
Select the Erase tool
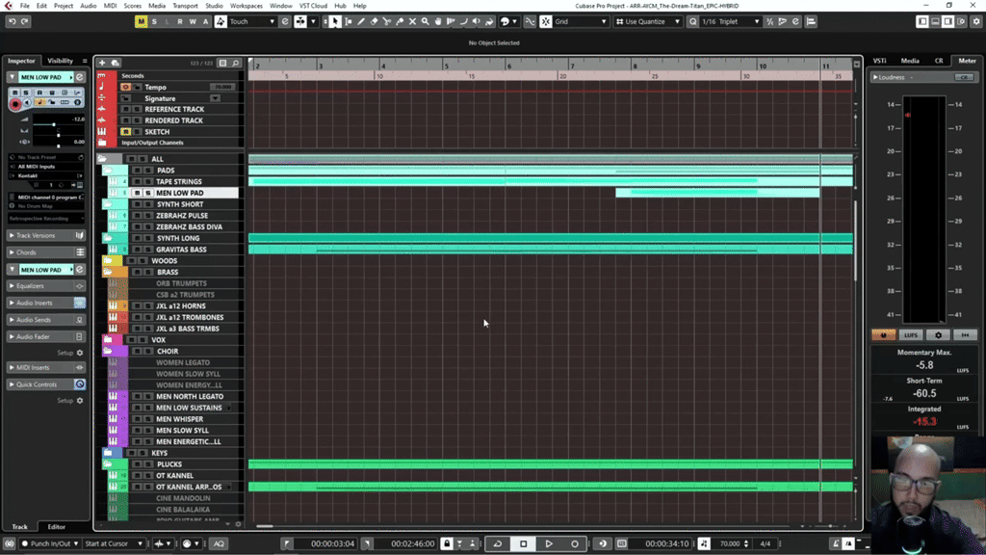375,21
